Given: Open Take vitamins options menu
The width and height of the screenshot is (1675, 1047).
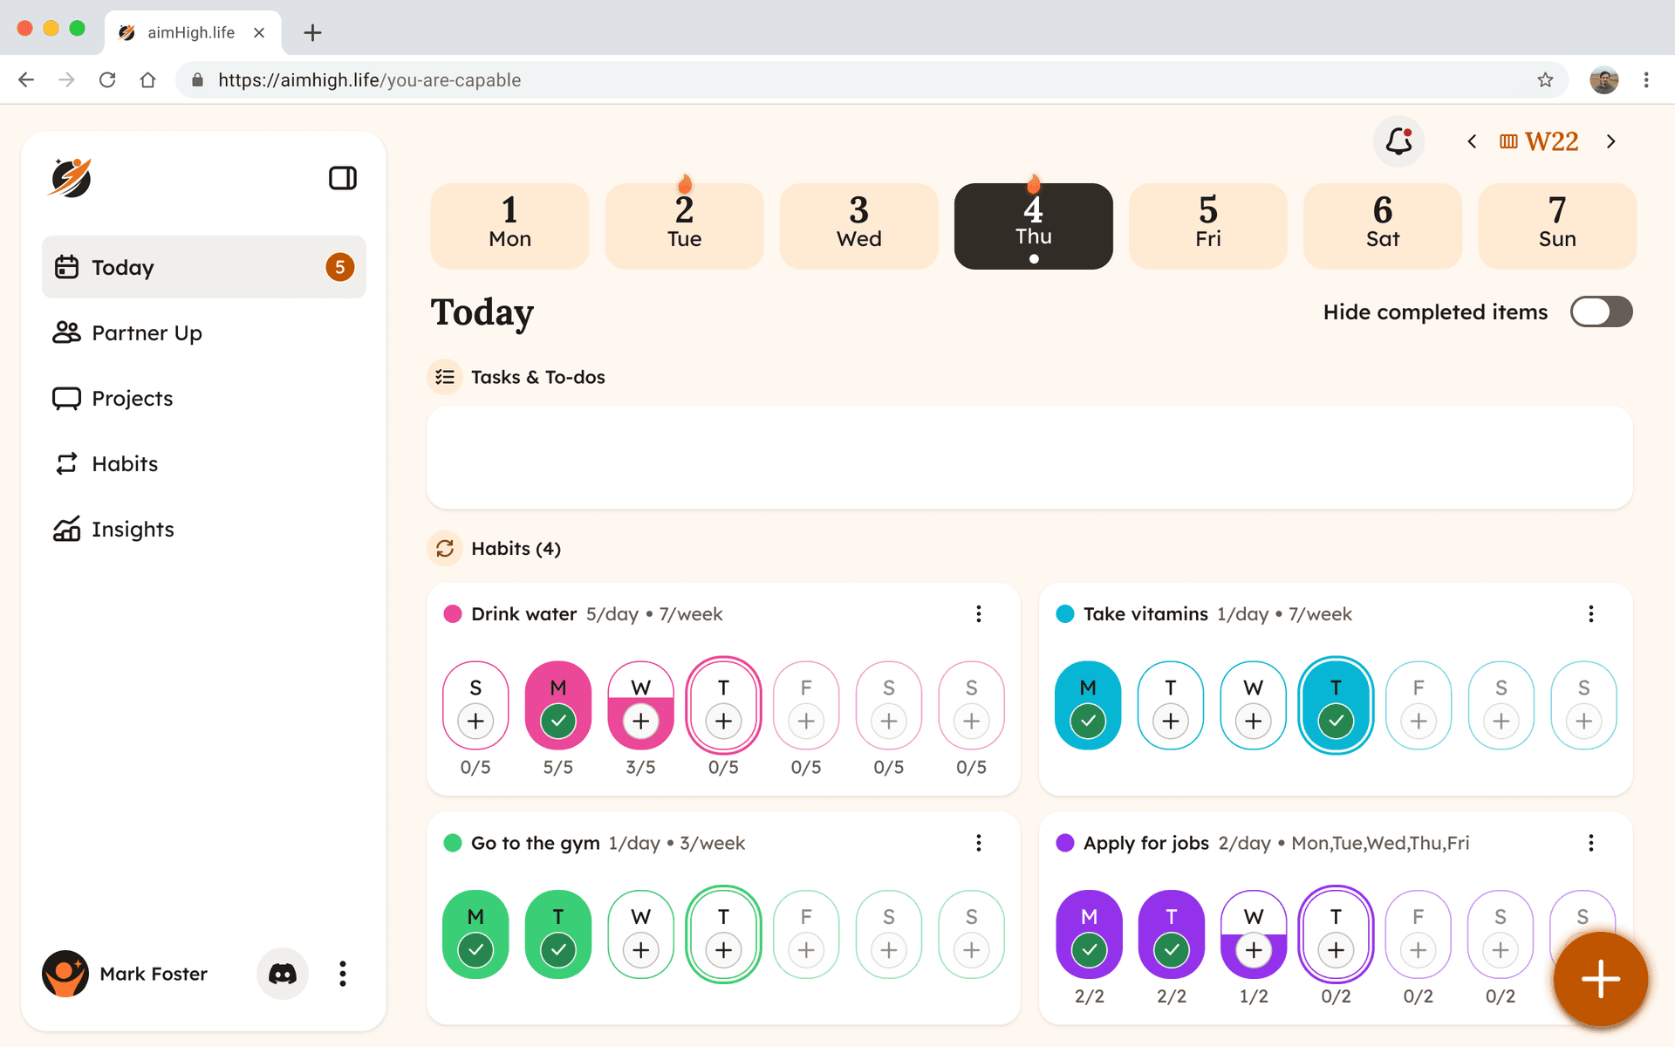Looking at the screenshot, I should [1591, 614].
